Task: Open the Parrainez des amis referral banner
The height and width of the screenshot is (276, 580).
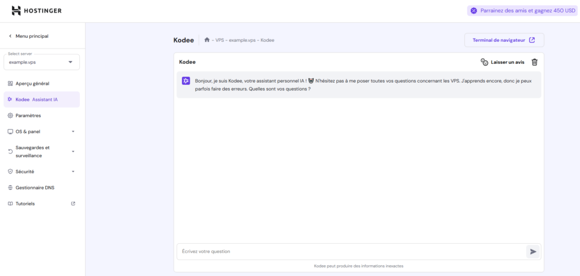Action: [522, 11]
